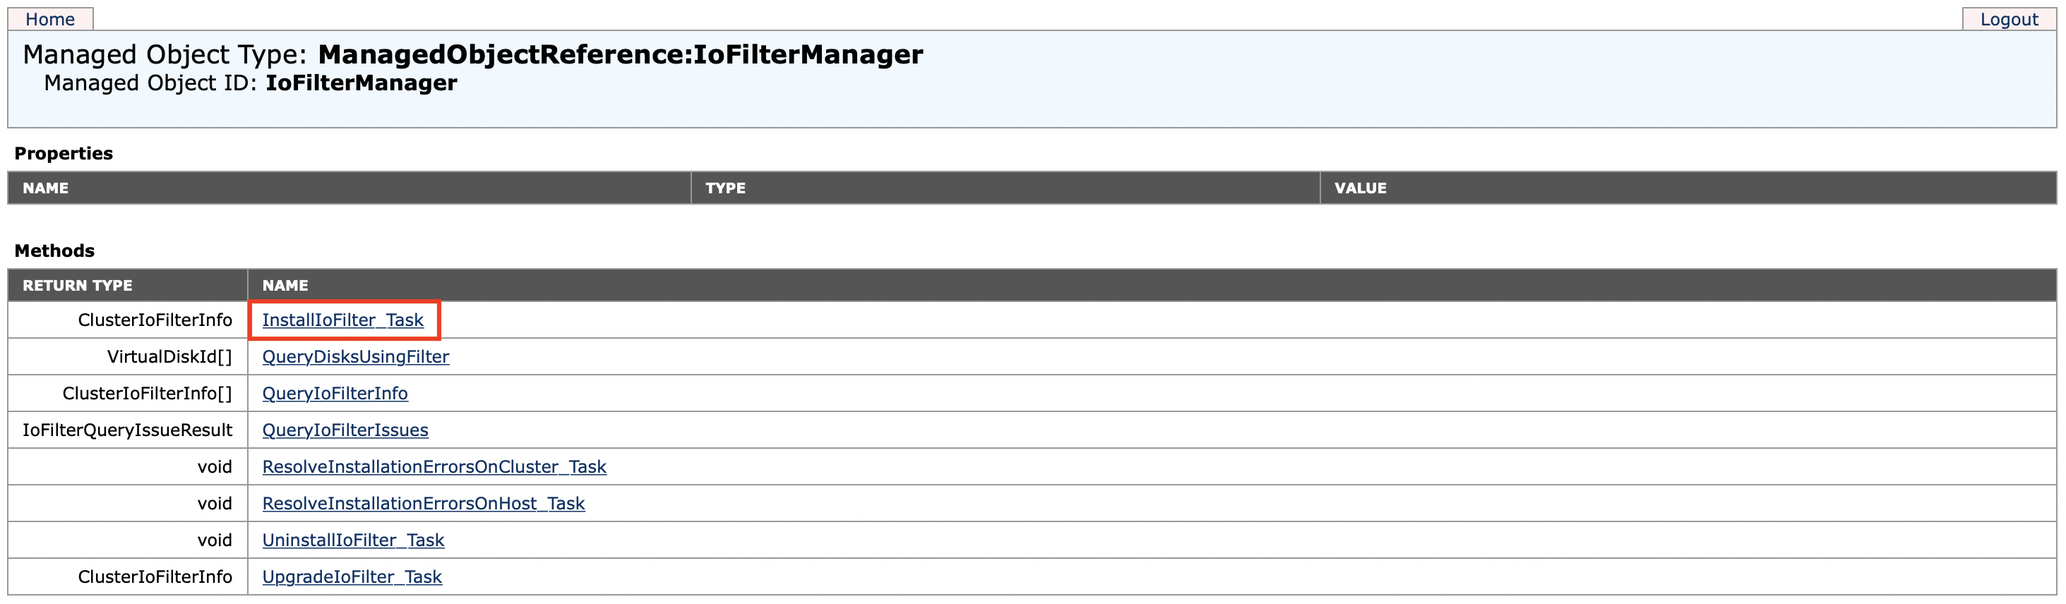Select the ResolveInstallationErrorsOnCluster_Task link

pyautogui.click(x=434, y=467)
